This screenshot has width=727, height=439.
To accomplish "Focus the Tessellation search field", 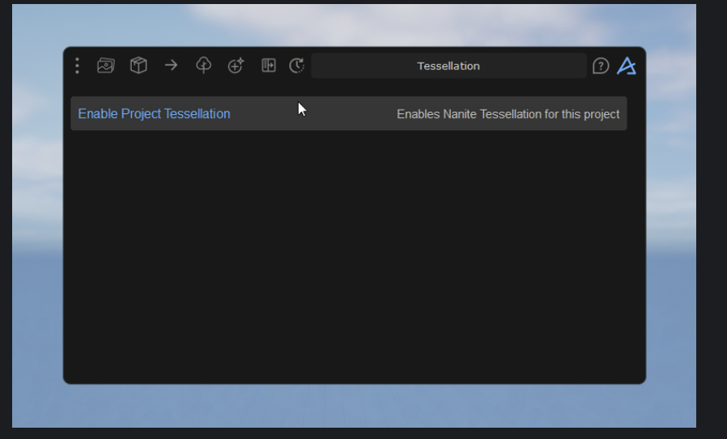I will [x=449, y=65].
